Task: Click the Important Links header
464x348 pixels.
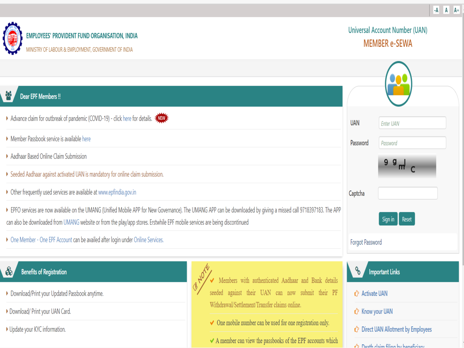Action: coord(384,272)
